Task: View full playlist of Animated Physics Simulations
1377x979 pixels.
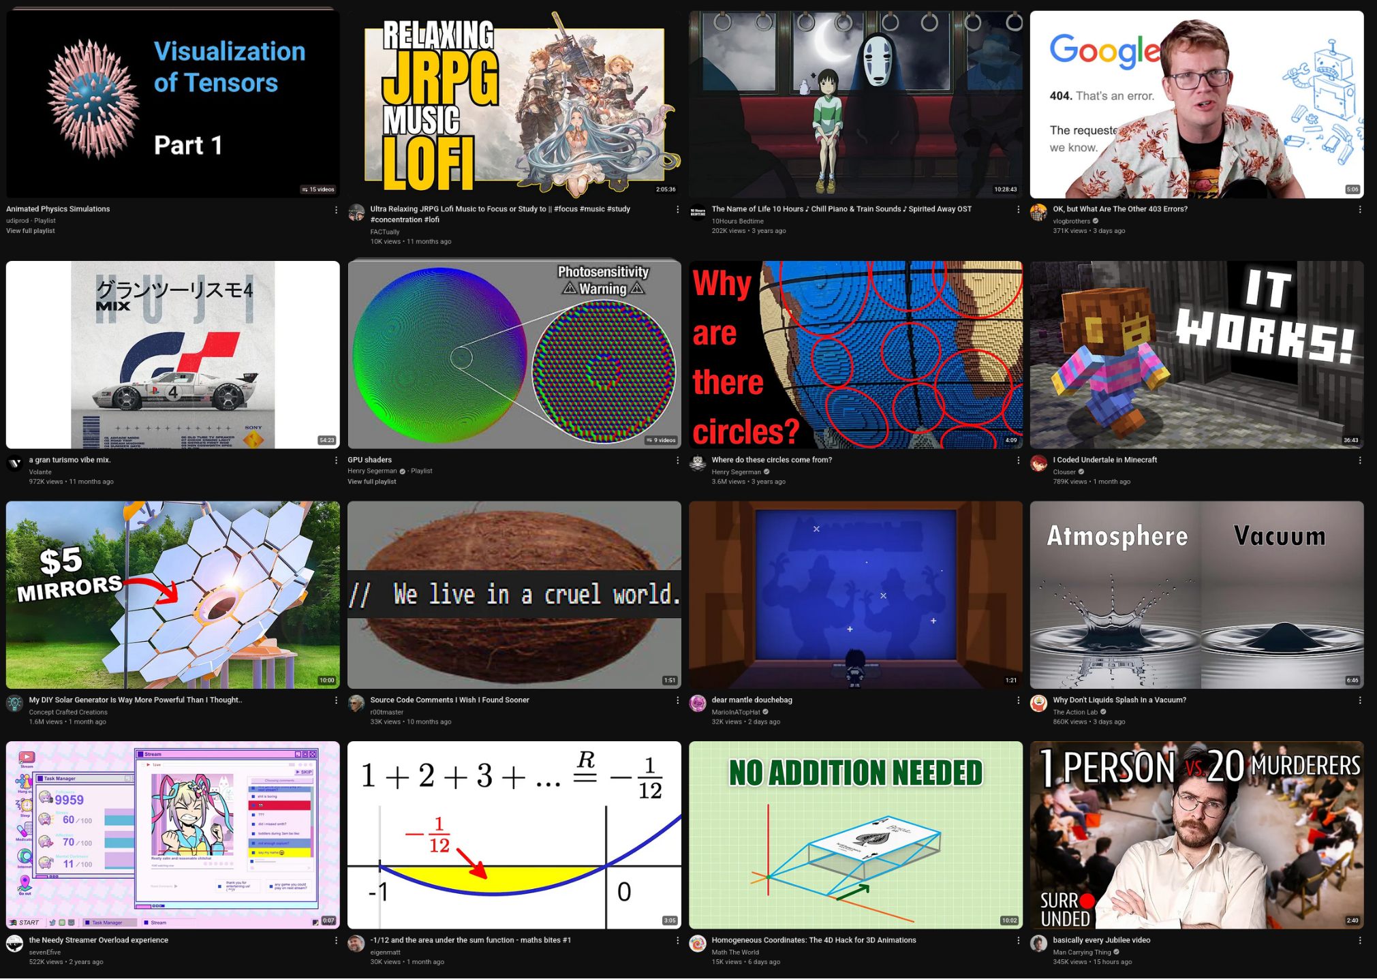Action: (31, 231)
